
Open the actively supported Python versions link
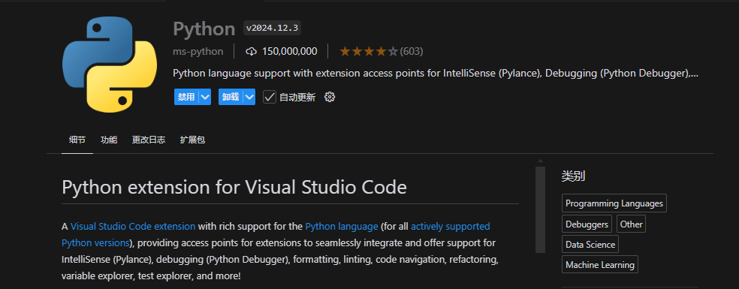point(450,226)
